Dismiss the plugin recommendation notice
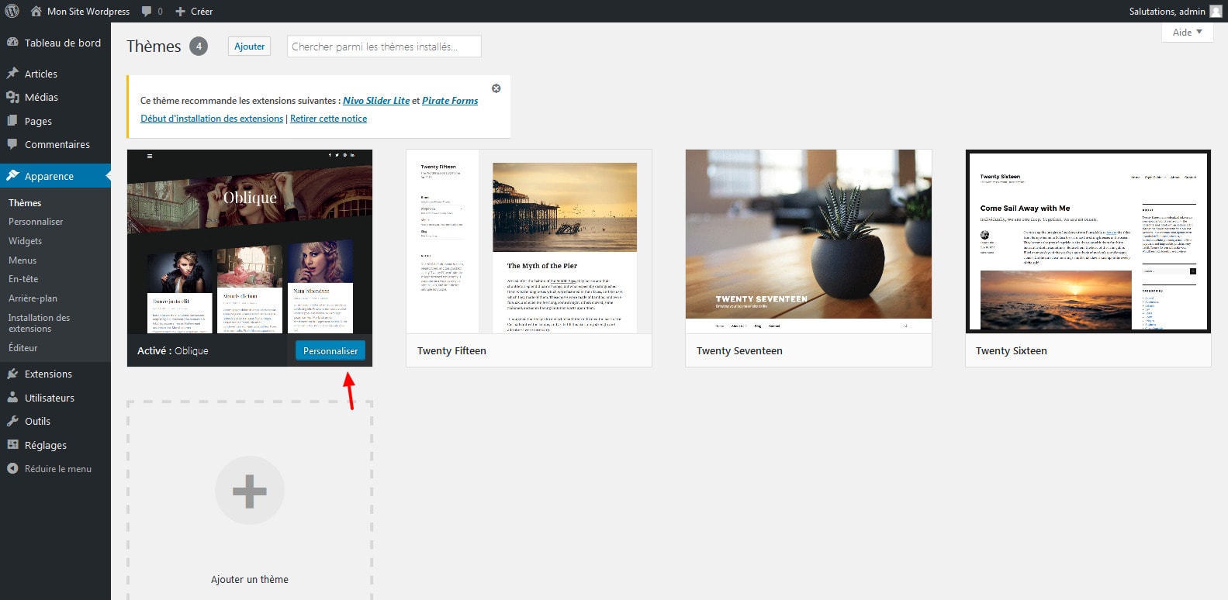Image resolution: width=1228 pixels, height=600 pixels. click(496, 88)
